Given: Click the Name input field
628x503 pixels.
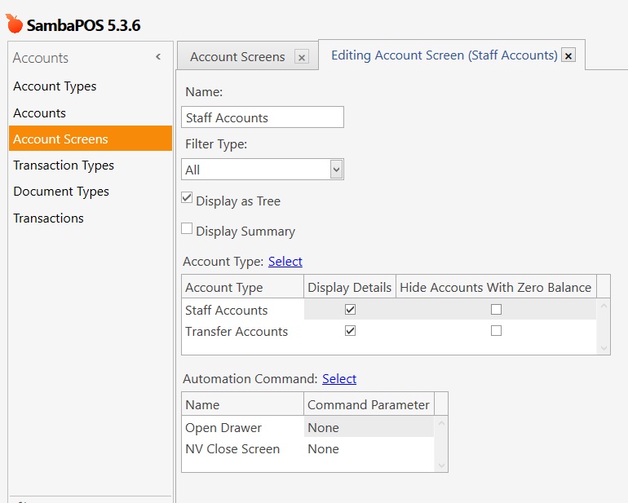Looking at the screenshot, I should pyautogui.click(x=263, y=117).
